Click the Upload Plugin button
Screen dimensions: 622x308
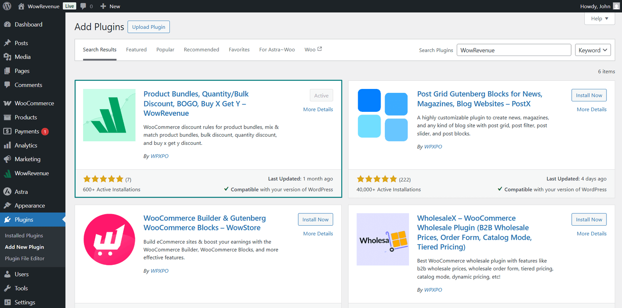(149, 27)
